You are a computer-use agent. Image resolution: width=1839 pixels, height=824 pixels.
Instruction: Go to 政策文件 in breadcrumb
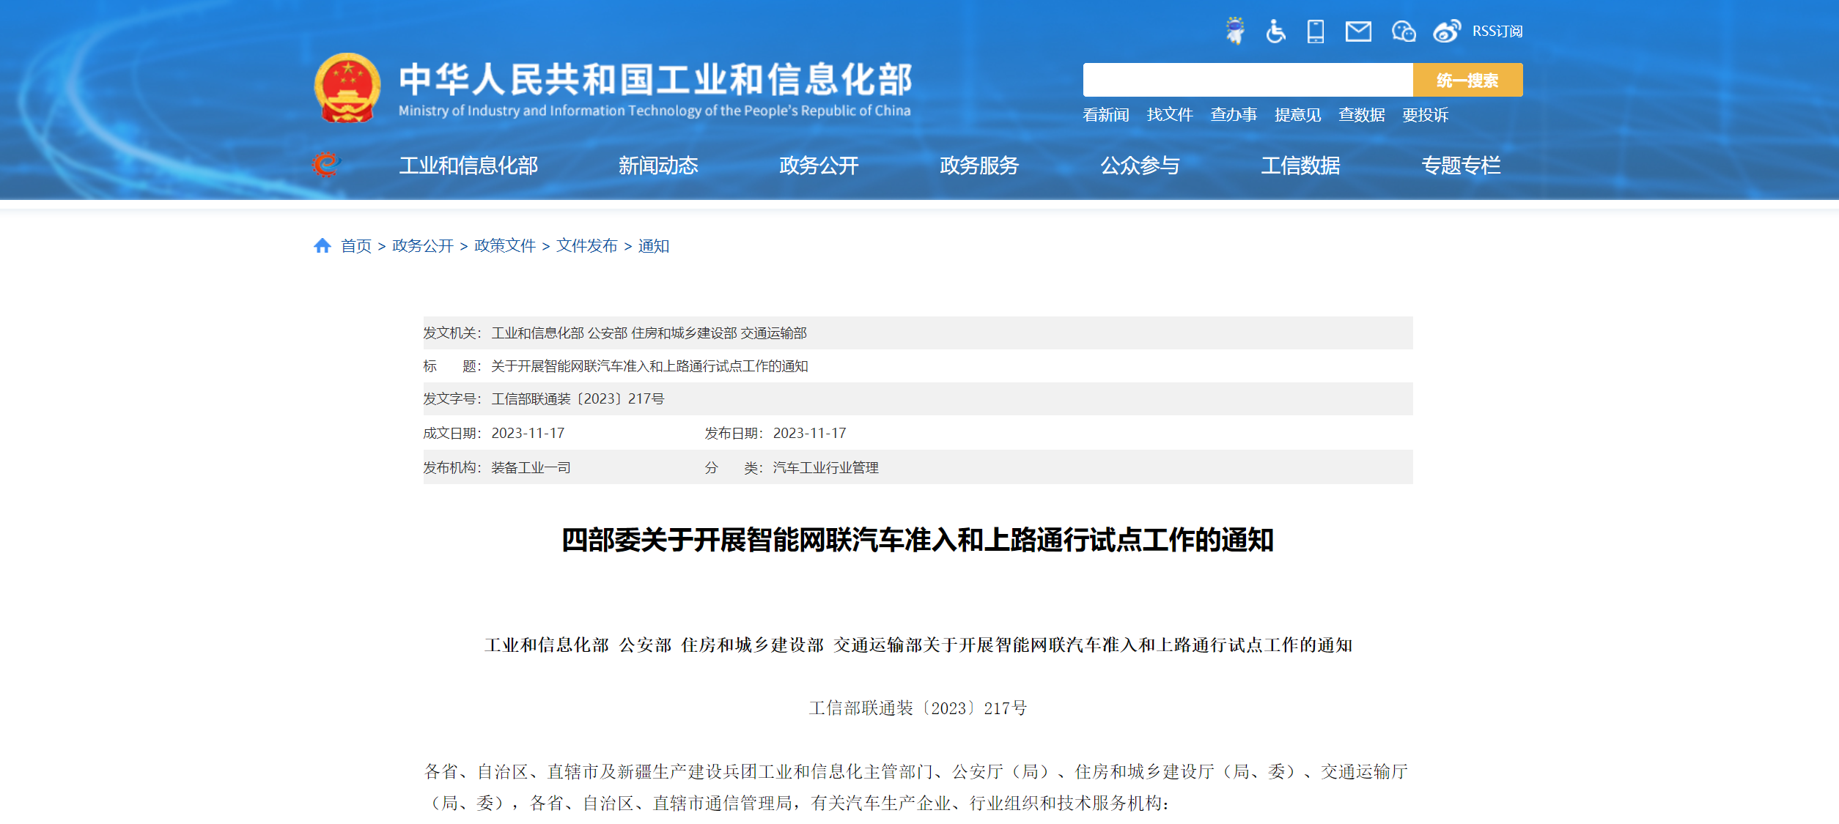(x=505, y=245)
